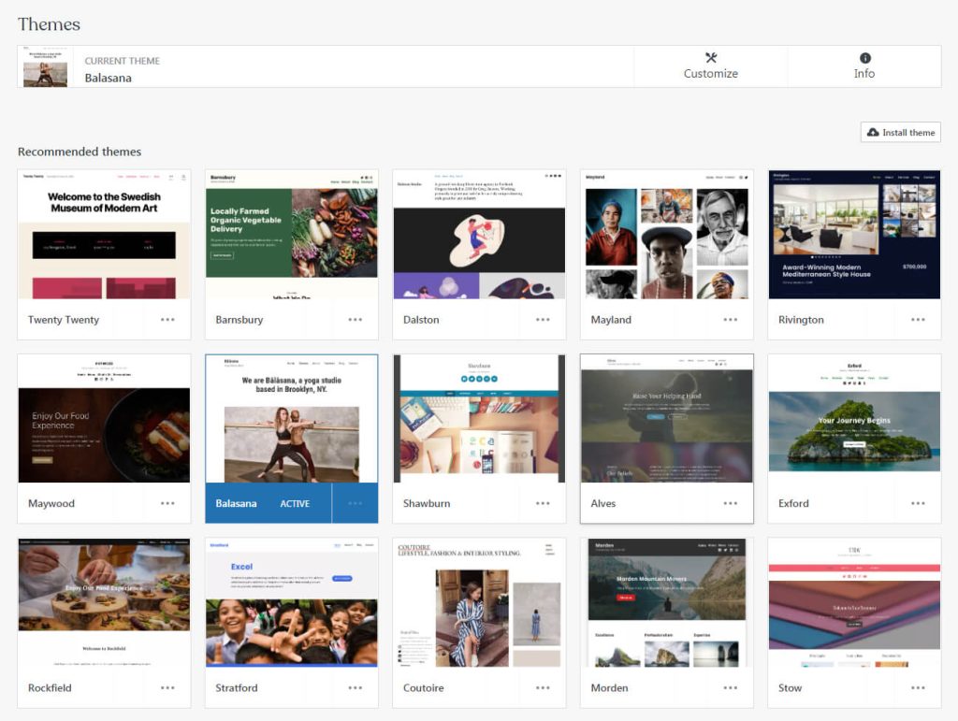Open options menu for Alves theme
Screen dimensions: 958x721
pyautogui.click(x=731, y=504)
